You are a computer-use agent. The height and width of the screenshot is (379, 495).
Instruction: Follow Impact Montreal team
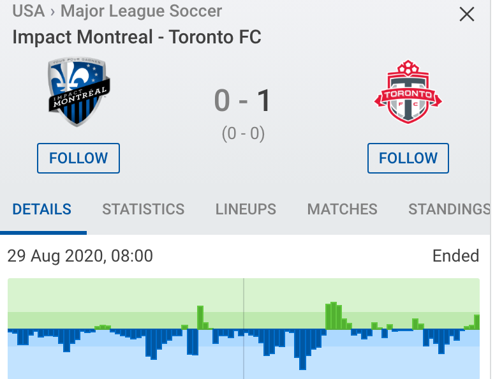pyautogui.click(x=78, y=158)
